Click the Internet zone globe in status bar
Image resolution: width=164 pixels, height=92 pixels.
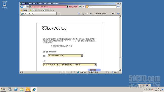click(x=78, y=72)
